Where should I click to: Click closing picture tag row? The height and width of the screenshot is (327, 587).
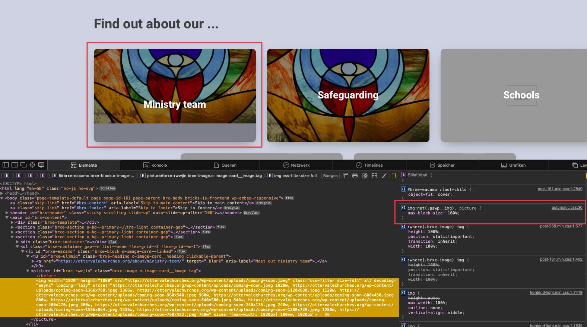coord(44,319)
